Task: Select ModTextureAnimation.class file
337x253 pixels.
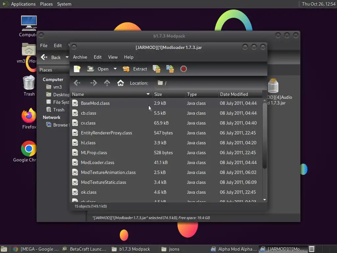Action: [x=167, y=173]
